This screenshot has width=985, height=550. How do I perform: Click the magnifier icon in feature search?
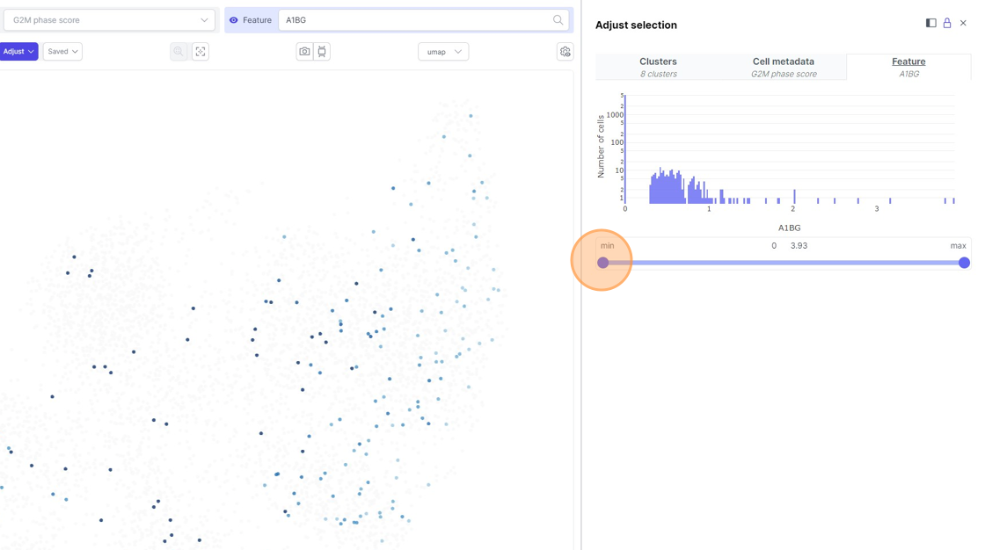[558, 20]
